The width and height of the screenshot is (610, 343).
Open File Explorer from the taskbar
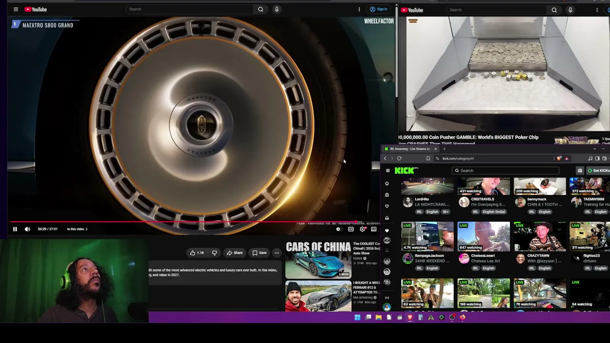pyautogui.click(x=378, y=317)
